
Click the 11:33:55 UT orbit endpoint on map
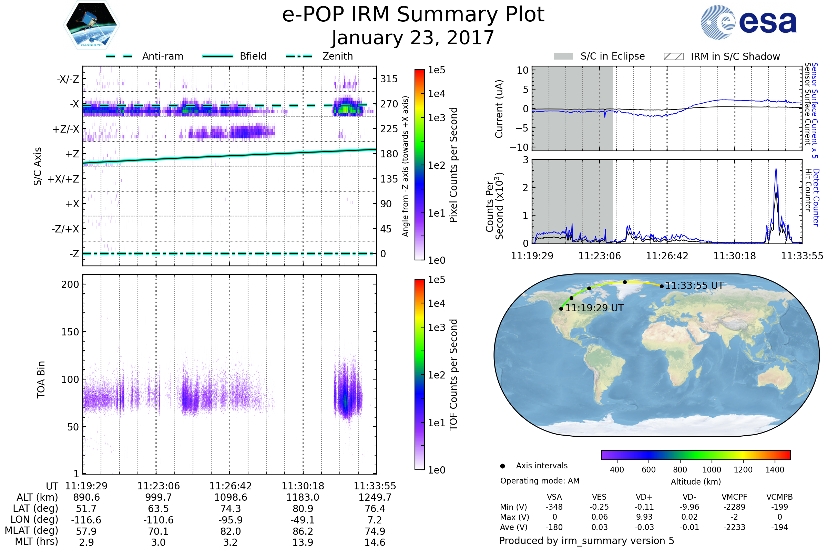(x=662, y=287)
